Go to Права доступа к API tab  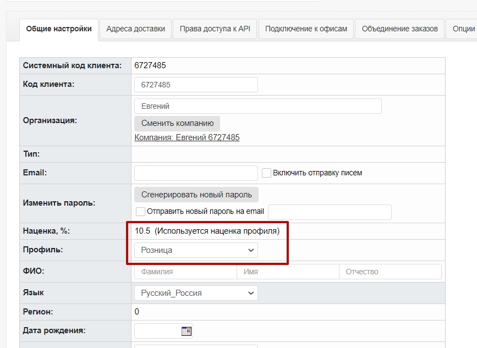[x=215, y=29]
